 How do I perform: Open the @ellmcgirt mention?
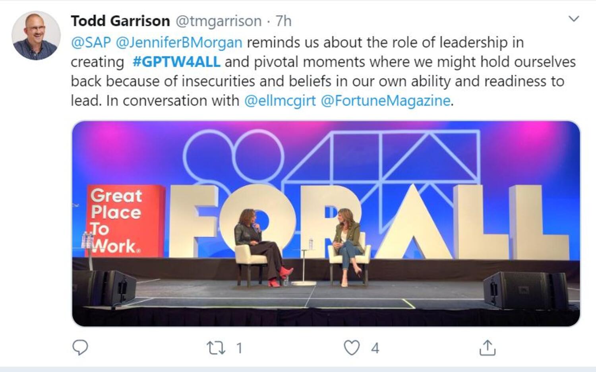pyautogui.click(x=280, y=101)
